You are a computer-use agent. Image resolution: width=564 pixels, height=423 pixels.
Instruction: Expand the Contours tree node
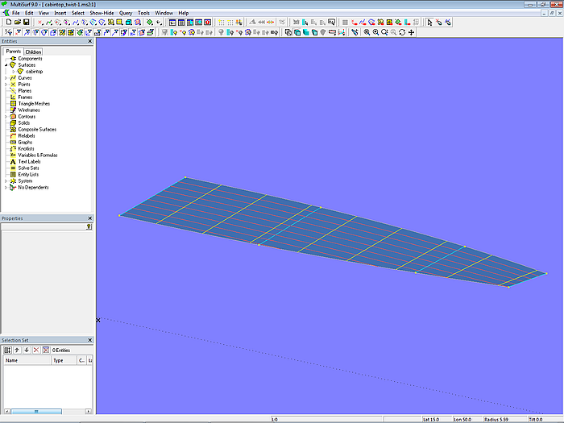click(x=6, y=117)
